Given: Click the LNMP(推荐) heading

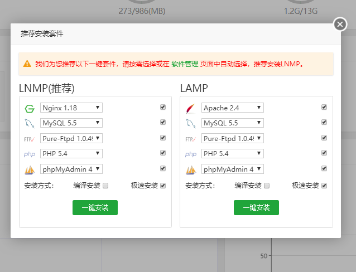Looking at the screenshot, I should [47, 88].
